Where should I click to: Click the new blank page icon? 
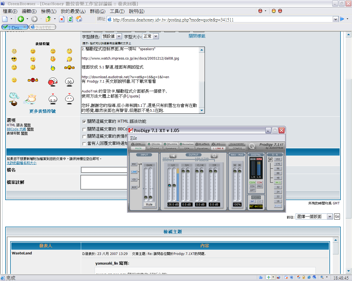click(x=5, y=19)
